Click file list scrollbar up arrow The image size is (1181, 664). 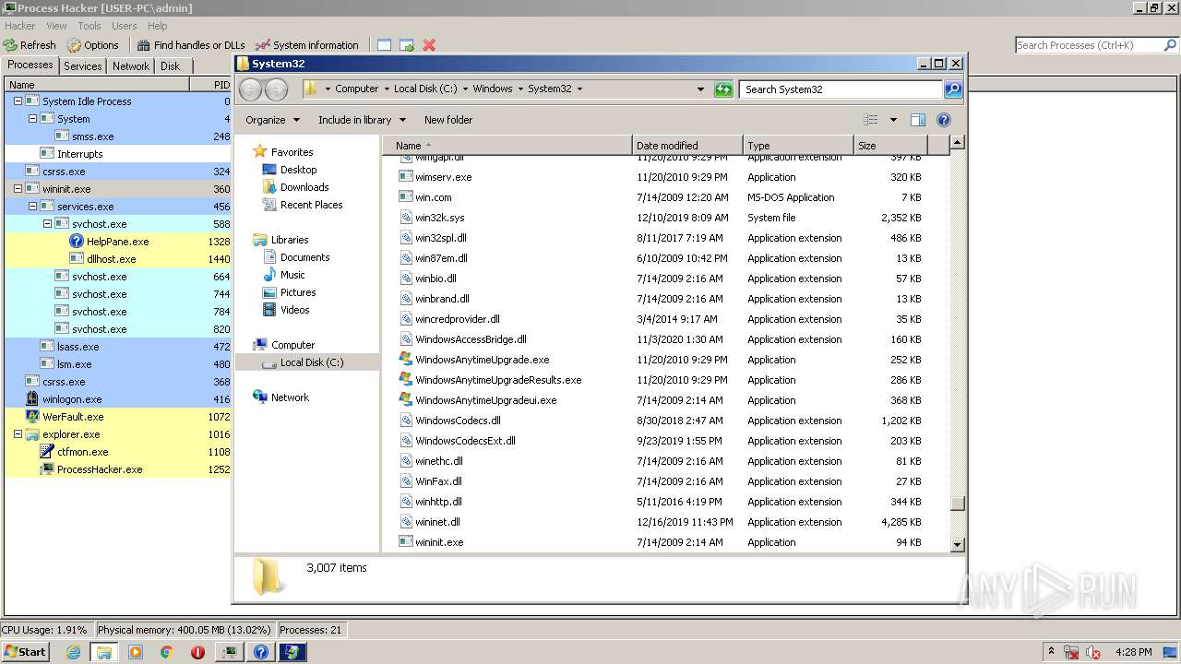(x=958, y=143)
